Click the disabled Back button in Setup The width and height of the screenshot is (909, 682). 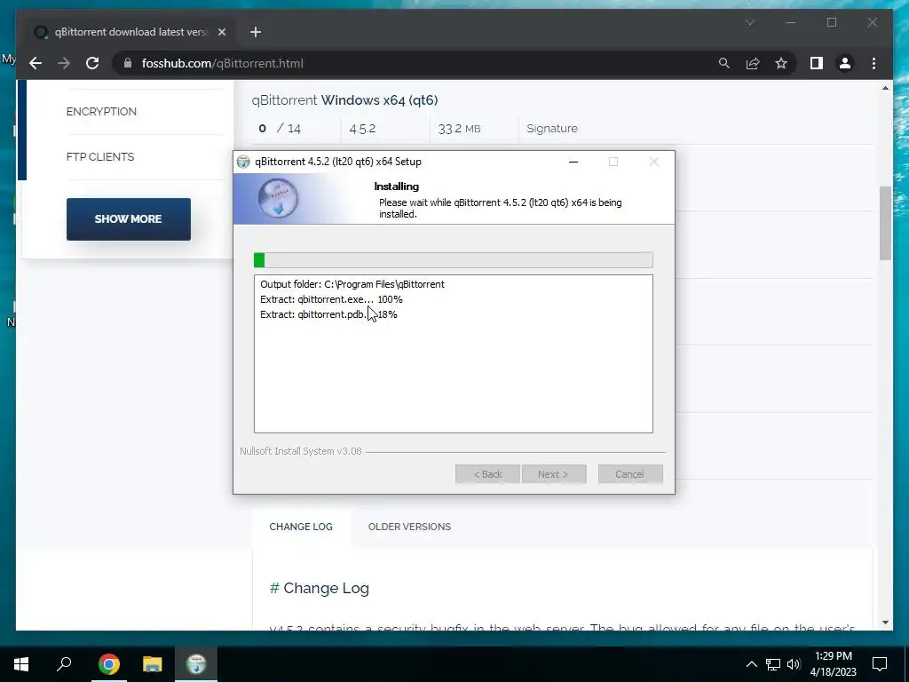click(x=487, y=474)
